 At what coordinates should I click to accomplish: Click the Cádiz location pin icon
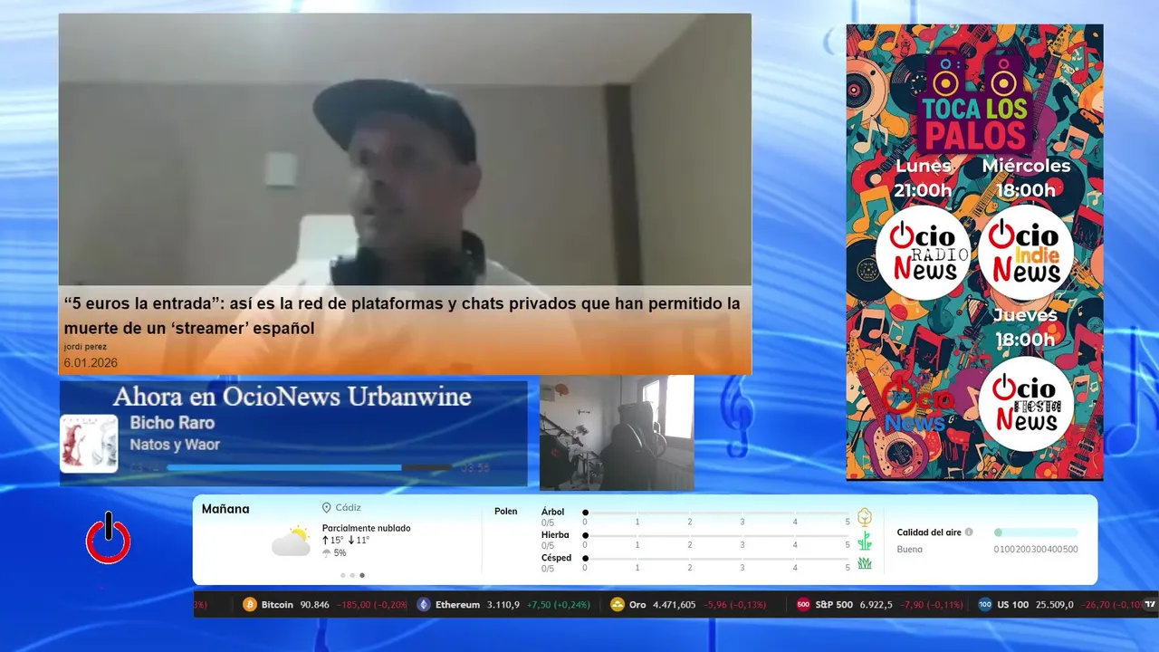(x=326, y=508)
